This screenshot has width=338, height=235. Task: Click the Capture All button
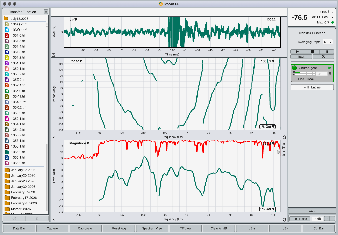coord(86,228)
